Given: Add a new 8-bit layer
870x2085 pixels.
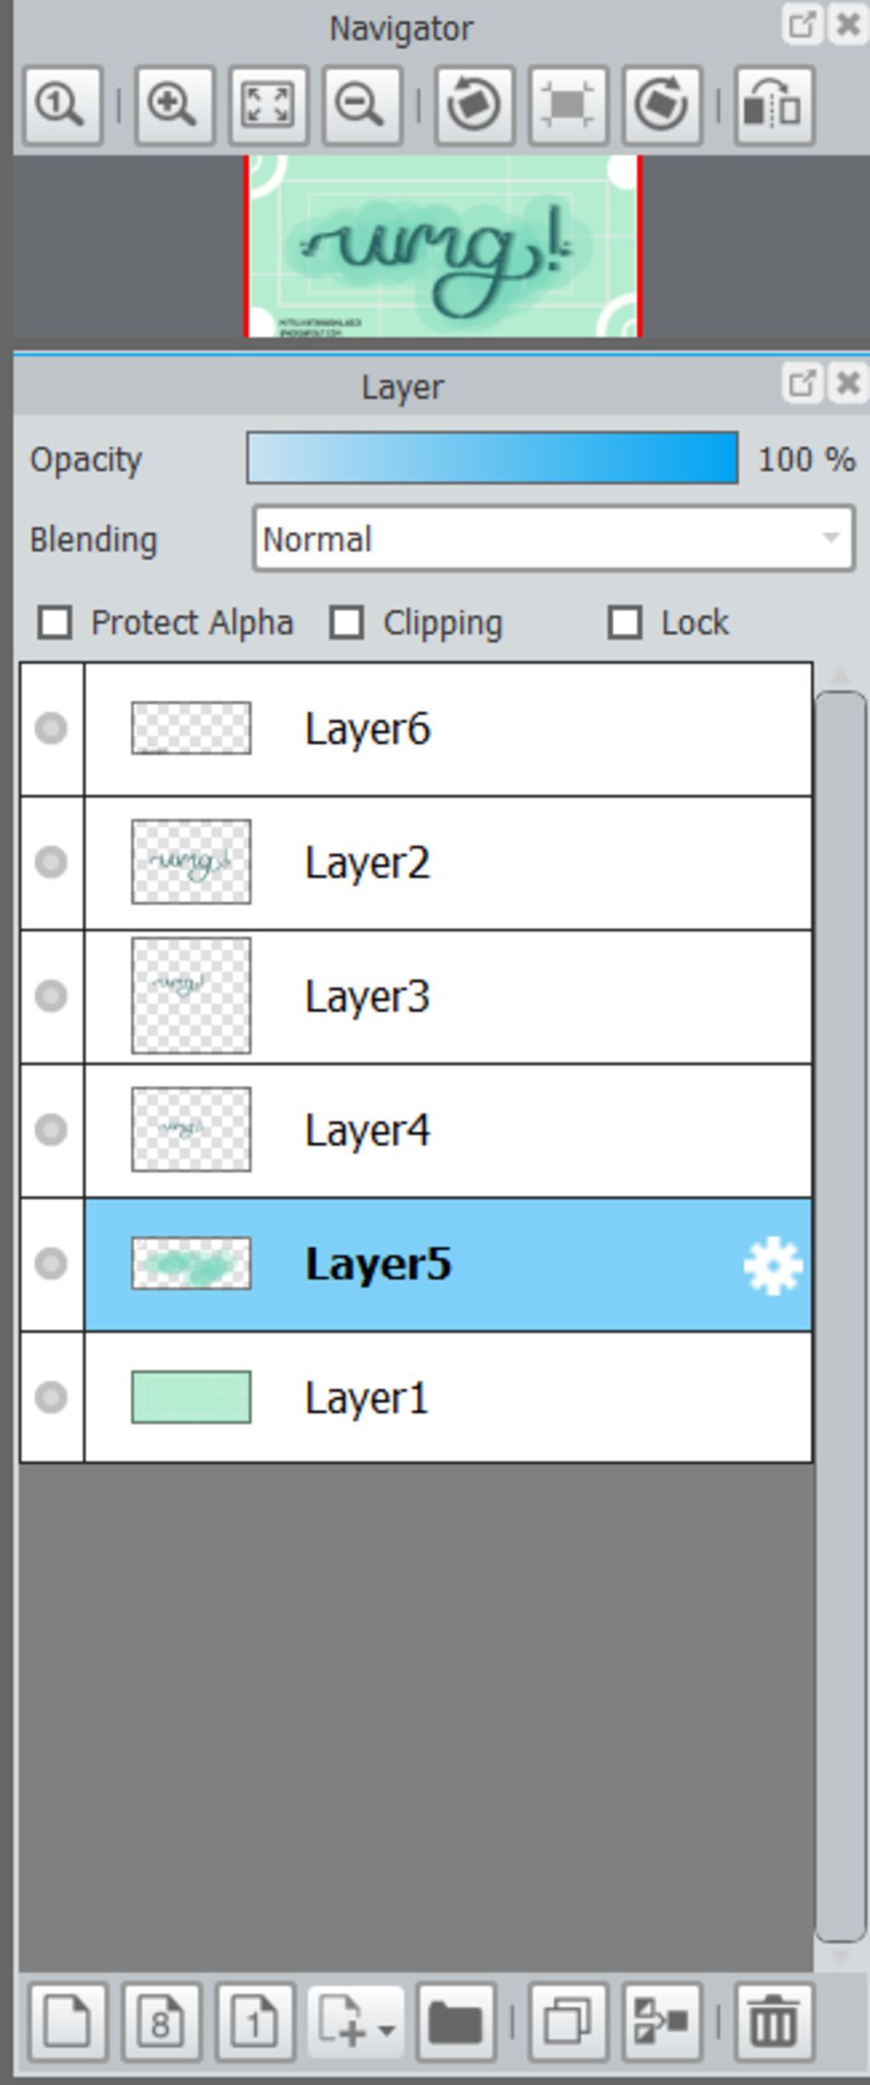Looking at the screenshot, I should [x=161, y=2022].
